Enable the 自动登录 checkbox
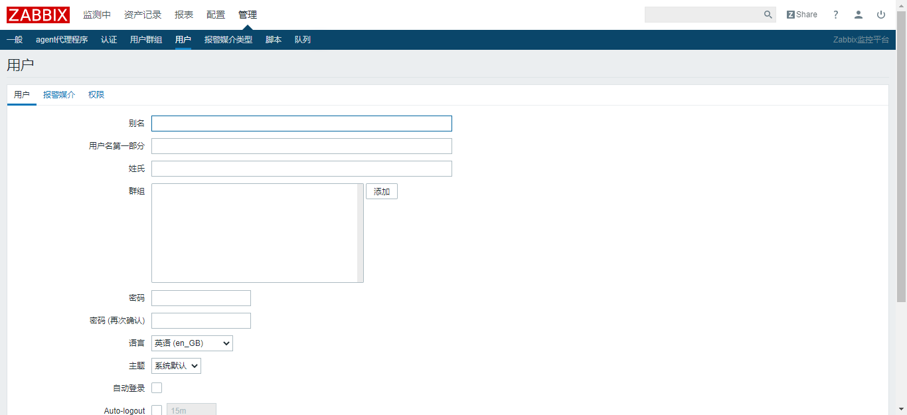 pos(157,388)
